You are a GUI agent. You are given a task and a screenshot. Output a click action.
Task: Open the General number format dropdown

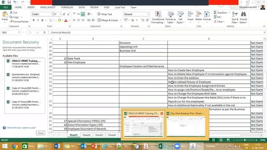[148, 14]
